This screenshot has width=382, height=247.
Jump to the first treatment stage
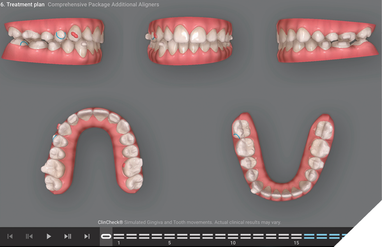coord(10,236)
